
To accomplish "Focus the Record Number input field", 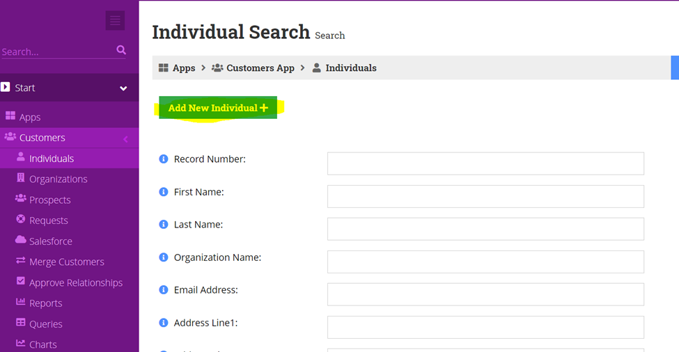I will click(x=485, y=163).
